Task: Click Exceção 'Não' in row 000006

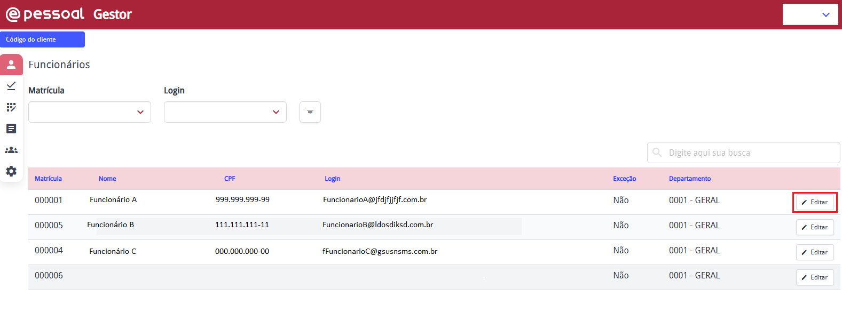Action: pos(621,275)
